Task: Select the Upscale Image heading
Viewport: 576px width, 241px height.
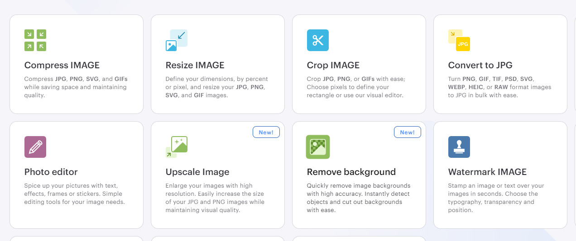Action: tap(197, 172)
